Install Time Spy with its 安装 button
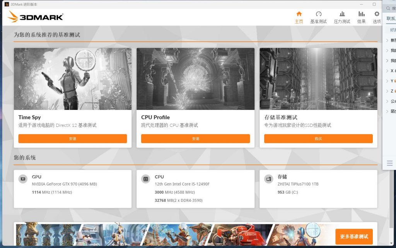The width and height of the screenshot is (396, 248). [72, 138]
